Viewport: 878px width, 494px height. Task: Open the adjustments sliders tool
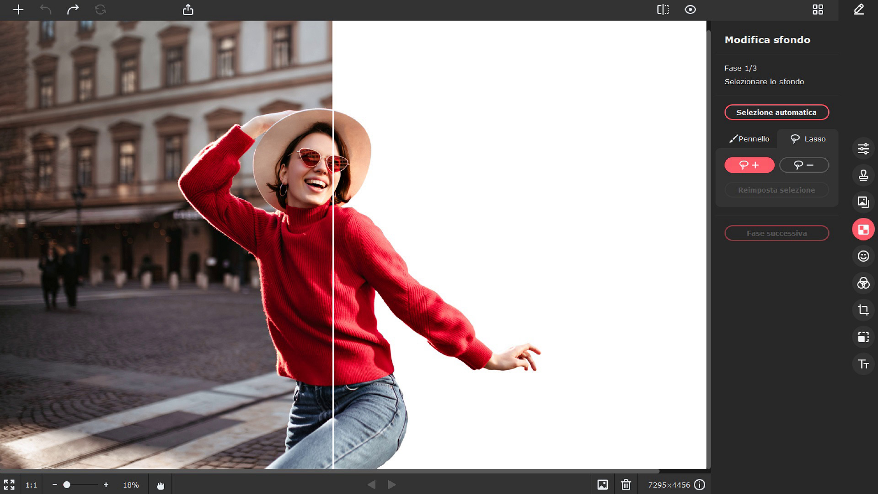click(863, 149)
